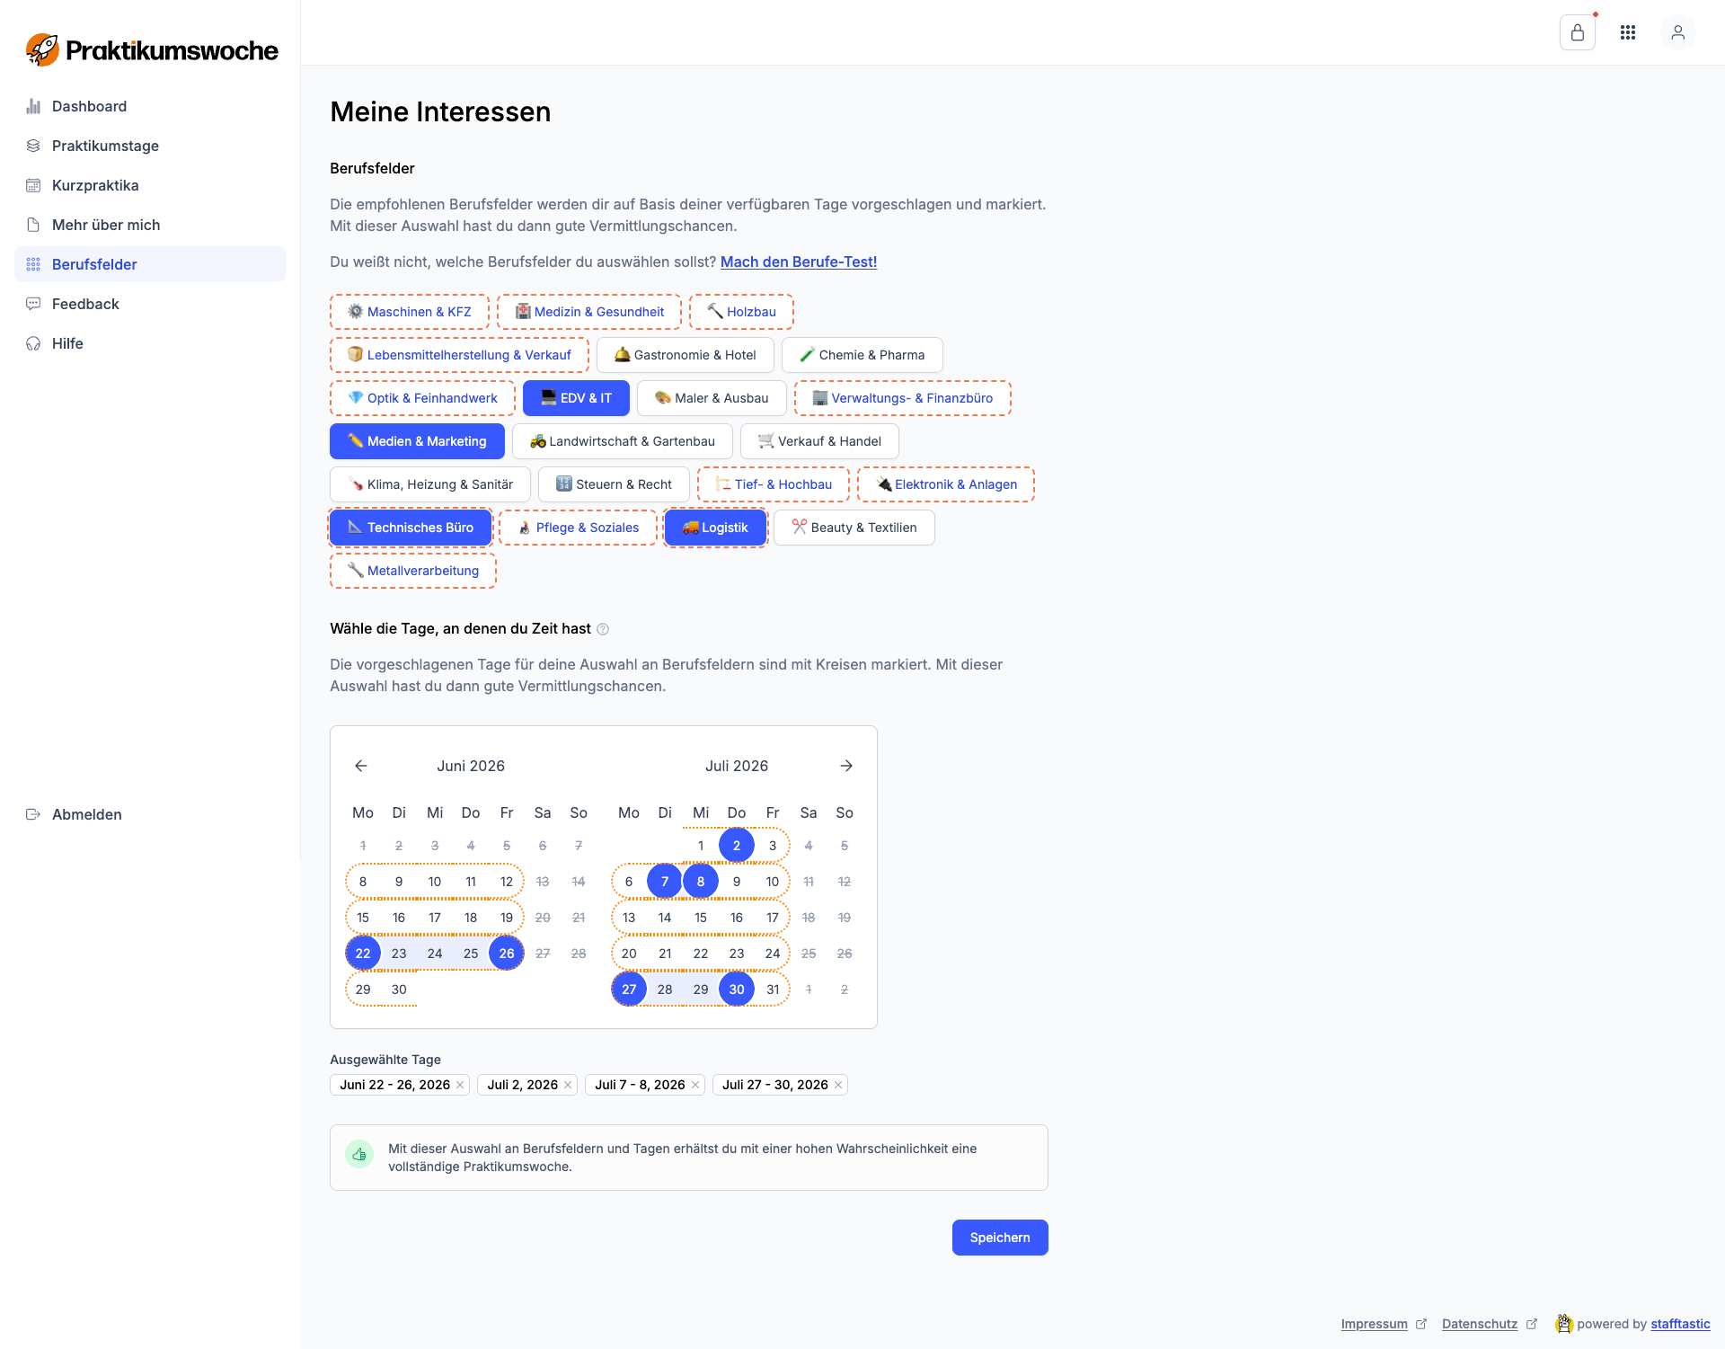This screenshot has height=1349, width=1725.
Task: Click the help question mark beside the days heading
Action: pos(603,629)
